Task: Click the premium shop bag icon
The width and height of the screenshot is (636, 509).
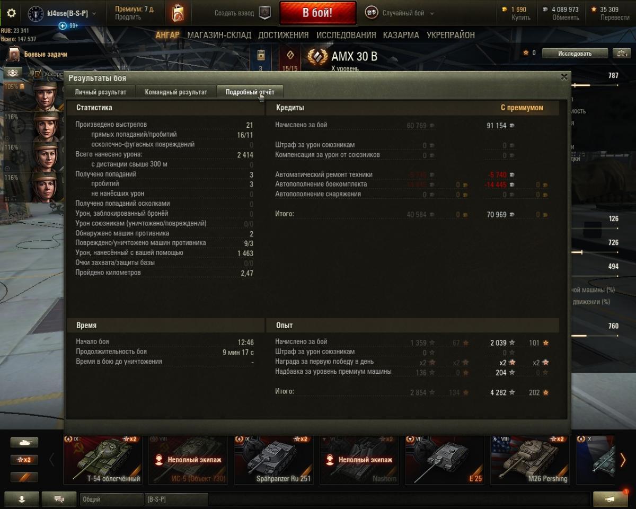Action: (178, 13)
